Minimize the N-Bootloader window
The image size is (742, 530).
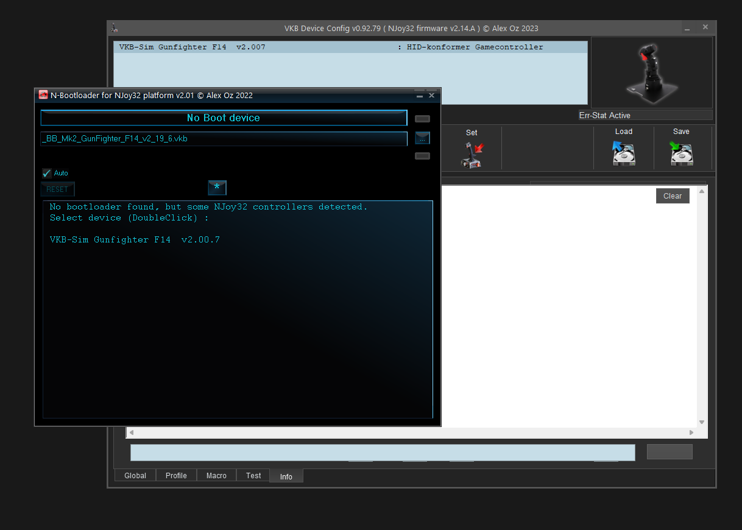(x=419, y=96)
